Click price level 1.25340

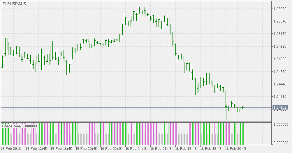point(280,21)
